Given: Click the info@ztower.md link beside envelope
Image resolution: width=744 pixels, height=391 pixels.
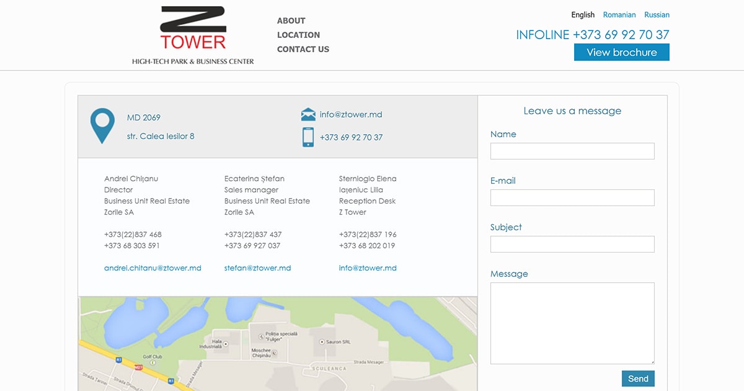Looking at the screenshot, I should (x=351, y=114).
